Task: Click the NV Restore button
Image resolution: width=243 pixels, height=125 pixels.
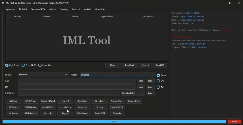Action: (14, 113)
